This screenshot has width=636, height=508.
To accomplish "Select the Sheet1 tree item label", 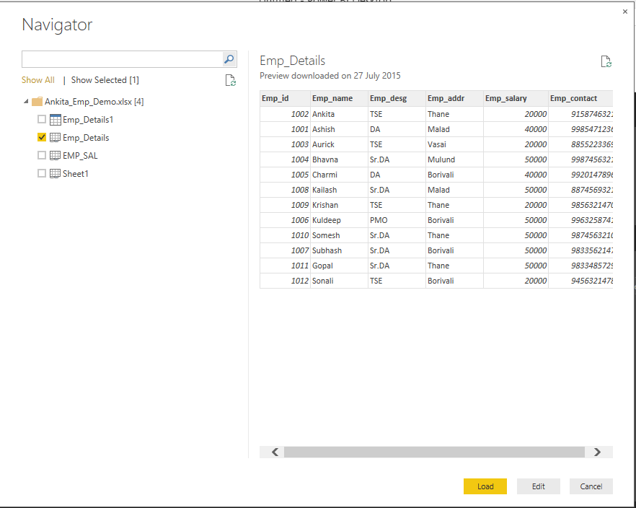I will click(76, 174).
